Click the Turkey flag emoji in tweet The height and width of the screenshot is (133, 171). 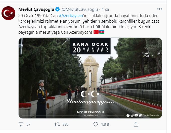96,32
